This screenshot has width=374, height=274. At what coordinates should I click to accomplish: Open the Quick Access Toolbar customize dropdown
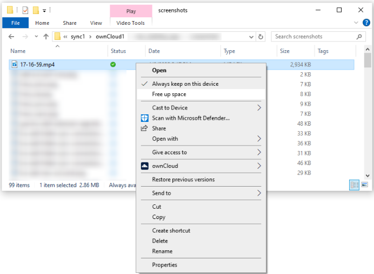pyautogui.click(x=44, y=10)
